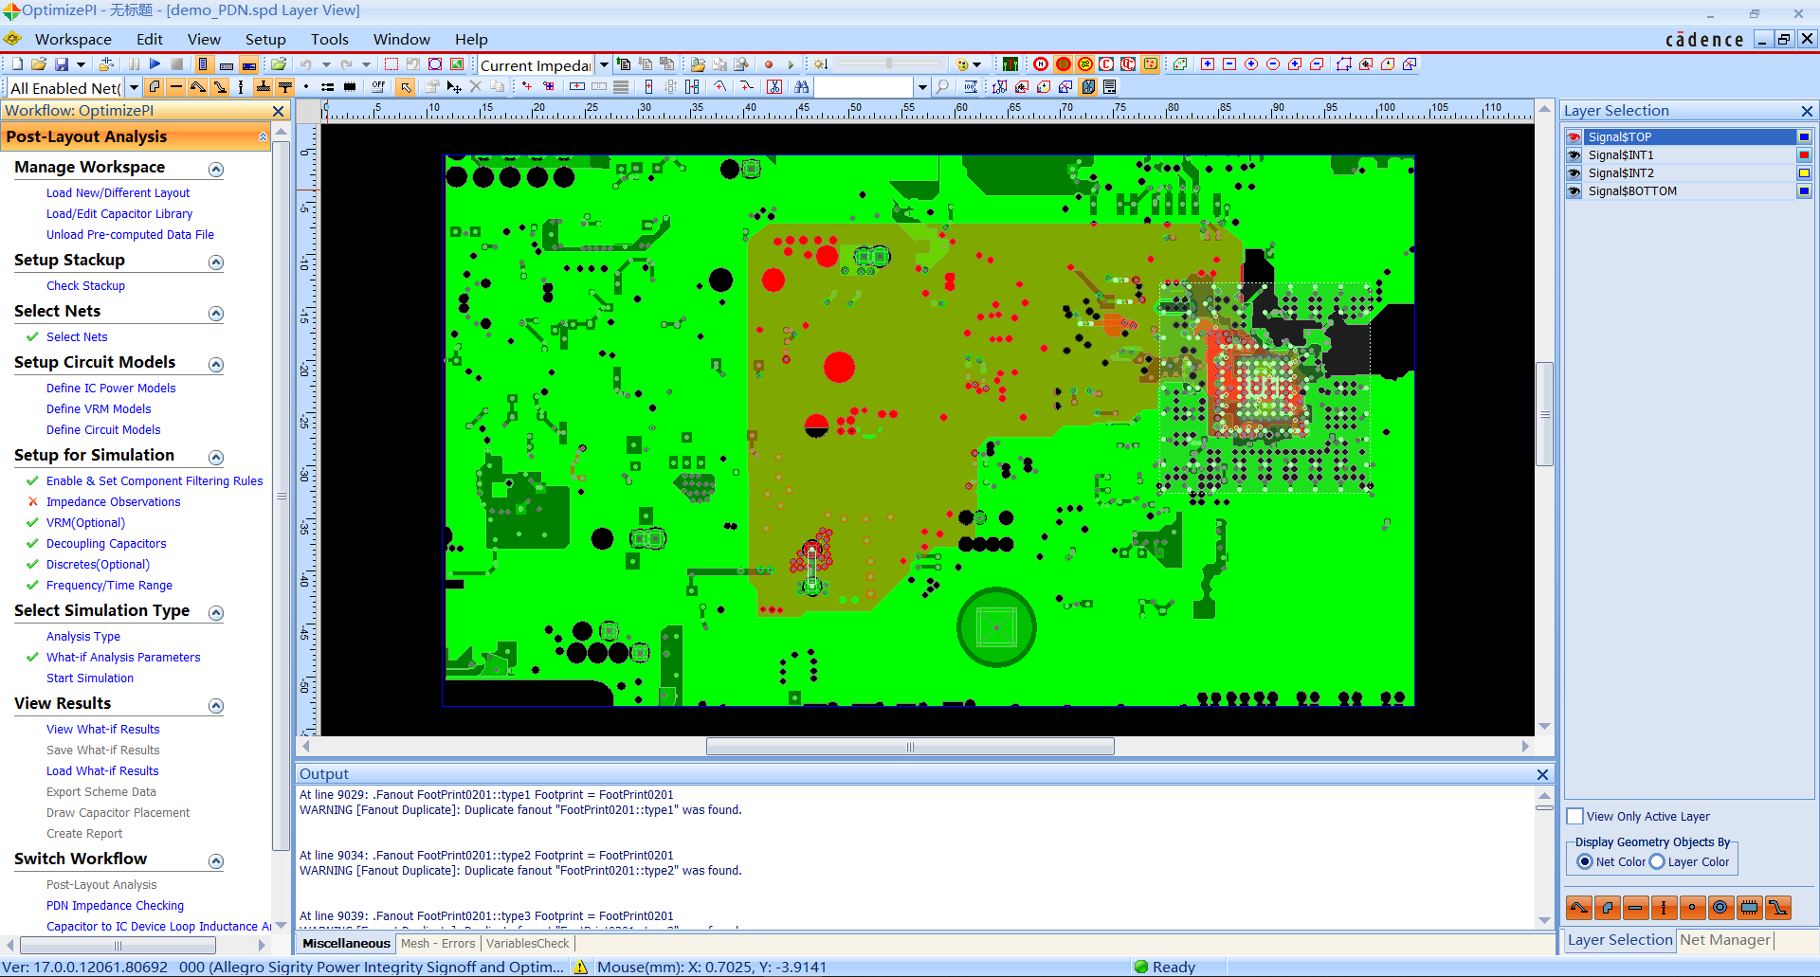This screenshot has width=1820, height=977.
Task: Click the Start Simulation link
Action: point(90,678)
